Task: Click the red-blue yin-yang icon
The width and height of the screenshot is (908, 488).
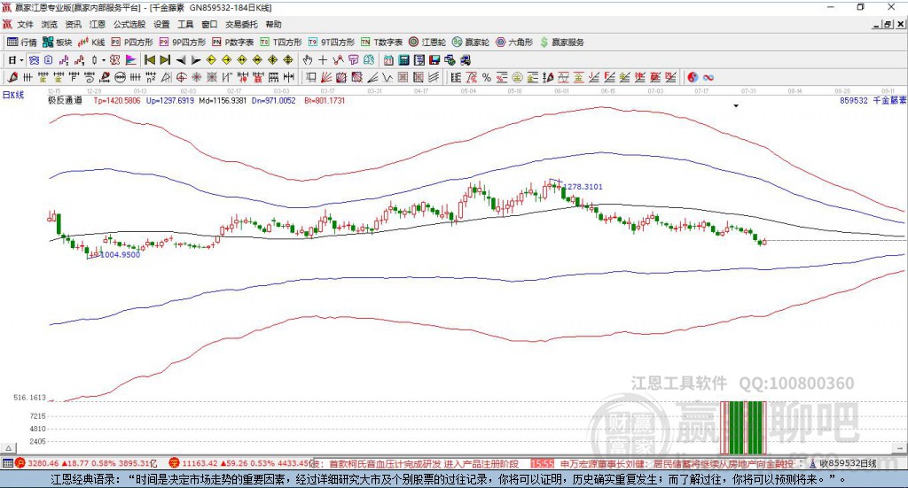Action: (693, 77)
